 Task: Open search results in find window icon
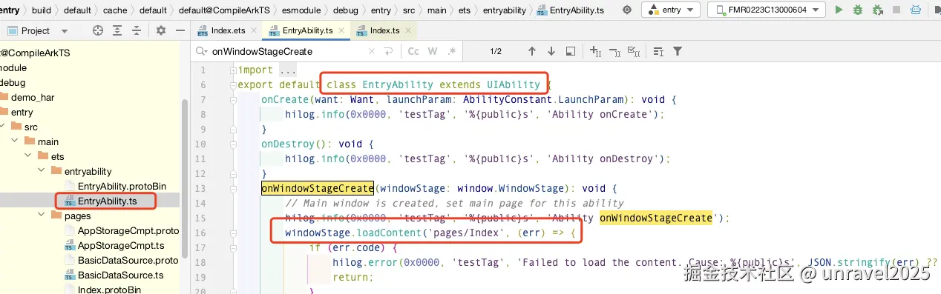(571, 51)
